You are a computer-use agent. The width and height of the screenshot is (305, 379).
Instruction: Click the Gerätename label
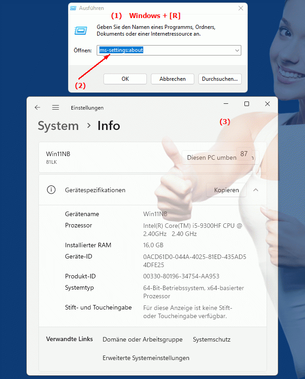point(82,214)
